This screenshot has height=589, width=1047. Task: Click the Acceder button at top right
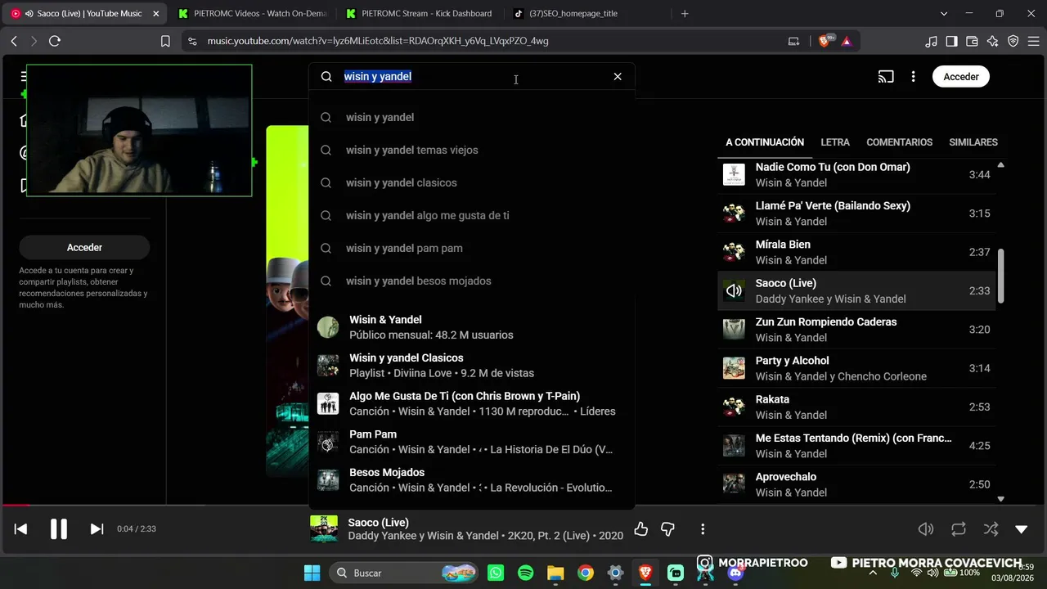961,77
